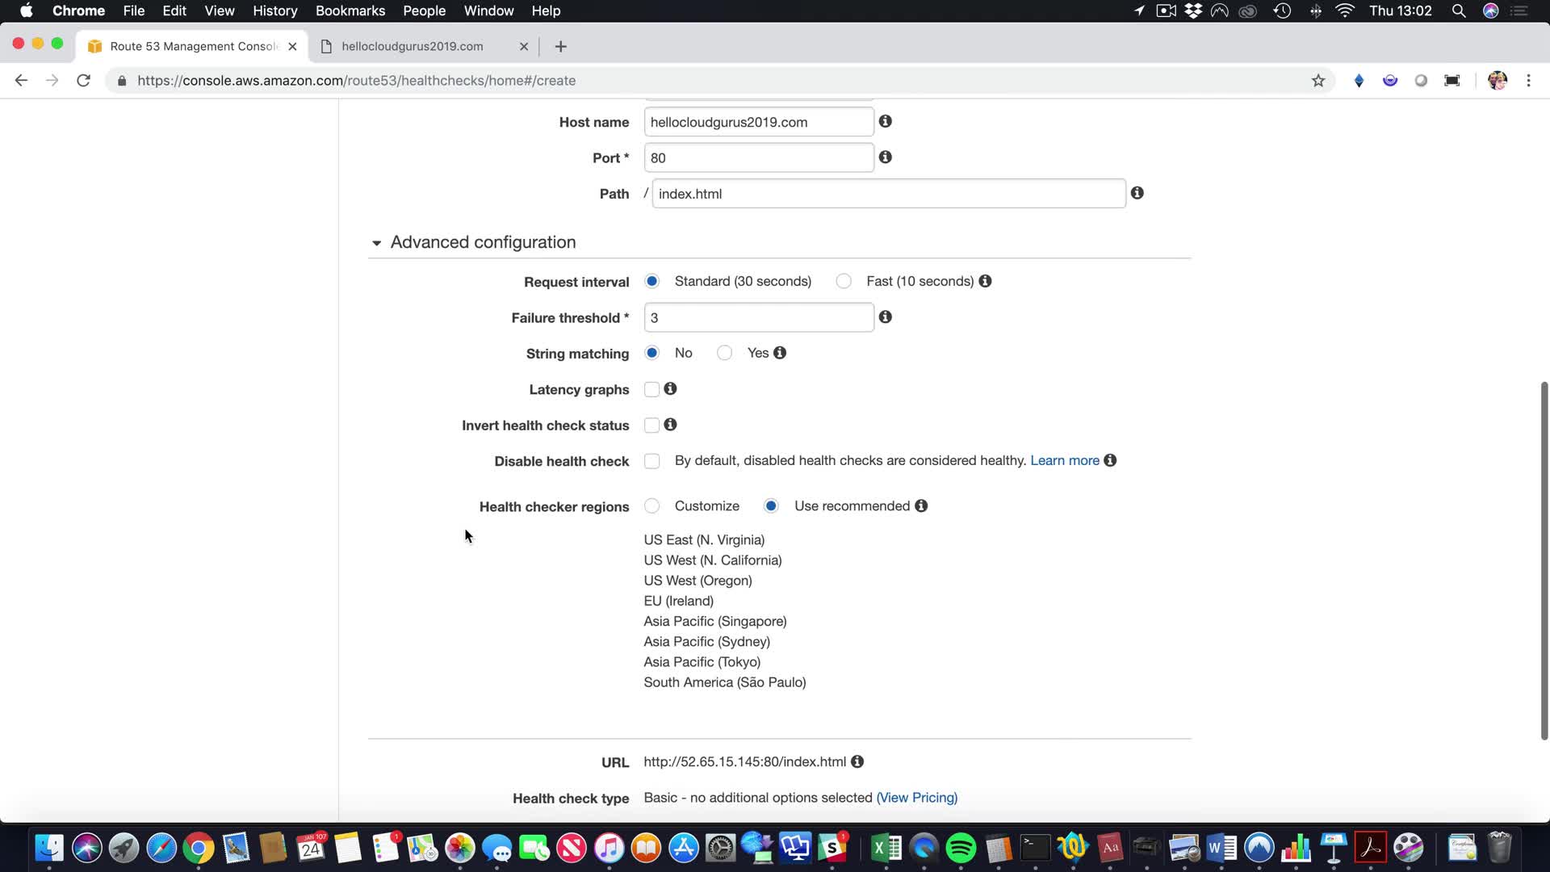Click the View Pricing link
Viewport: 1550px width, 872px height.
pyautogui.click(x=916, y=798)
